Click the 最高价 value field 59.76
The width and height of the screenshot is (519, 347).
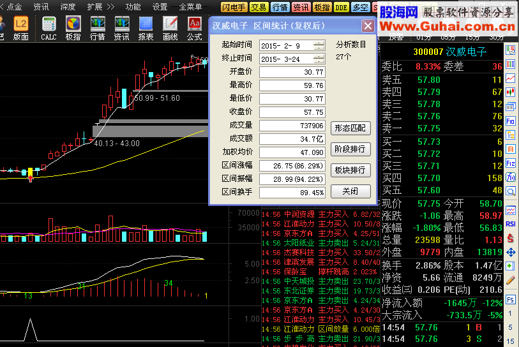click(292, 85)
